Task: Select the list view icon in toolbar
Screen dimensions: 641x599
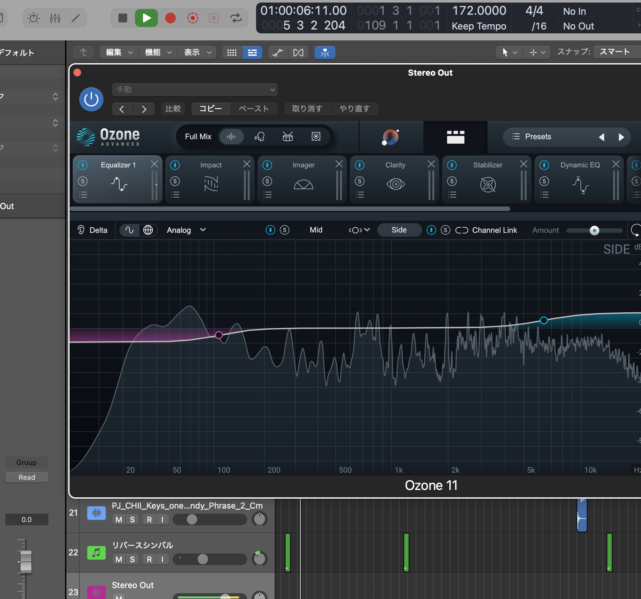Action: (x=252, y=53)
